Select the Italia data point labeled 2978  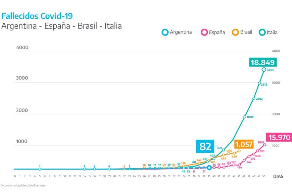pos(259,83)
